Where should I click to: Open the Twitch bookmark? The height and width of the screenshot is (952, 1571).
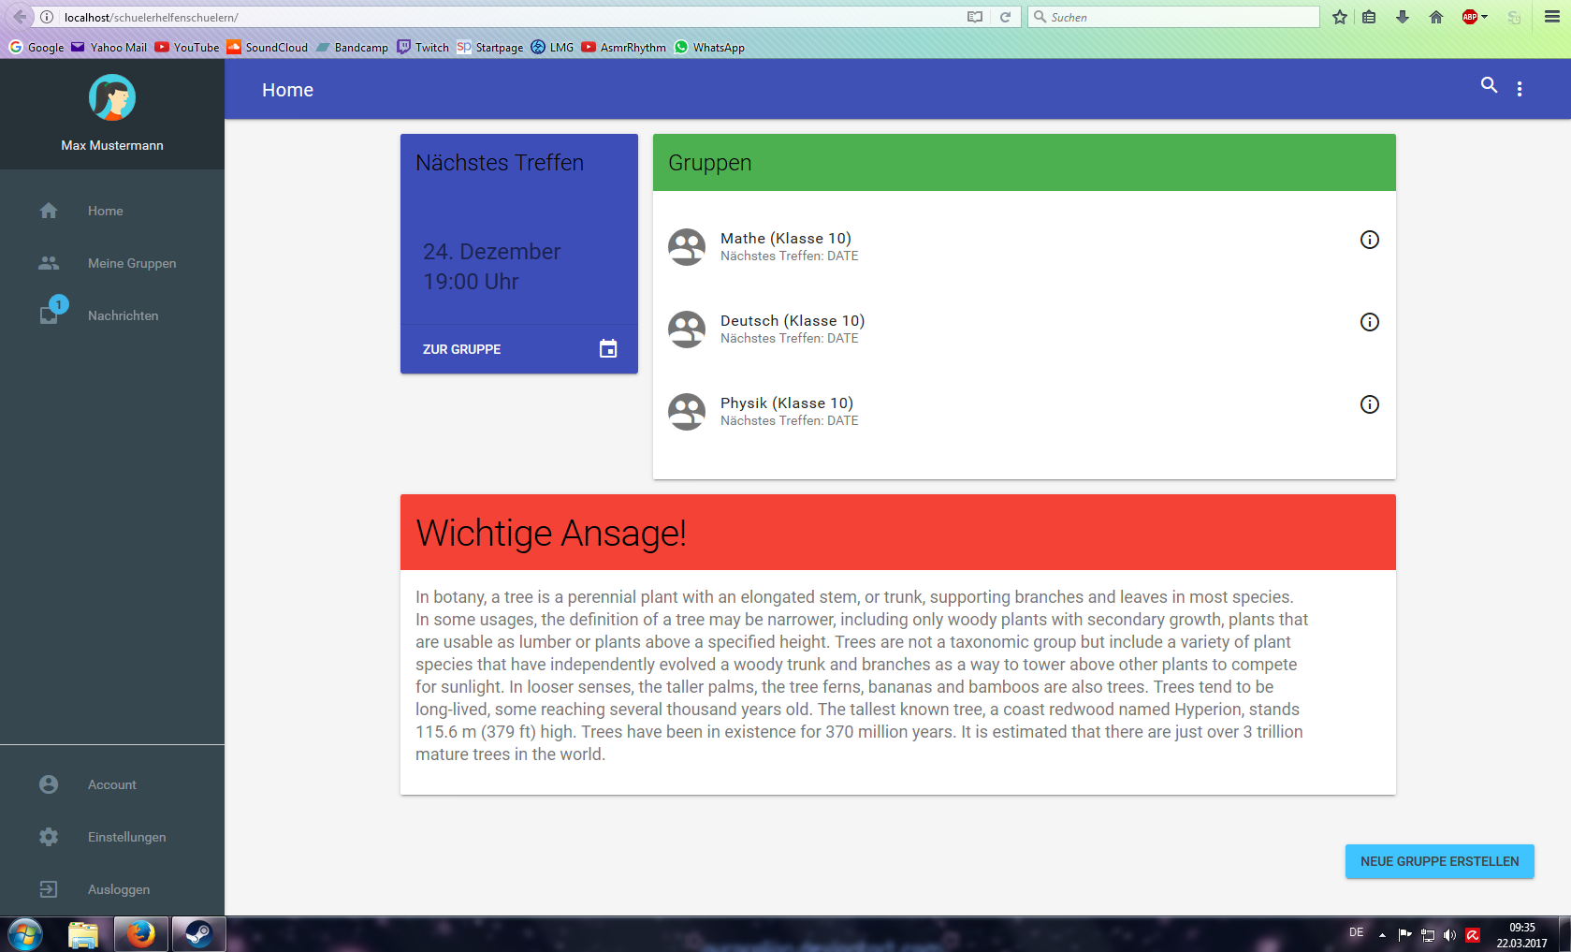423,47
